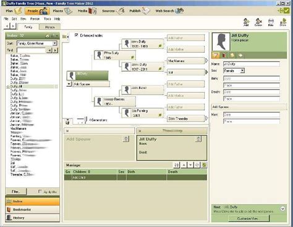The width and height of the screenshot is (293, 227).
Task: Expand the ancestors arrow beside Sill node
Action: coord(206,72)
